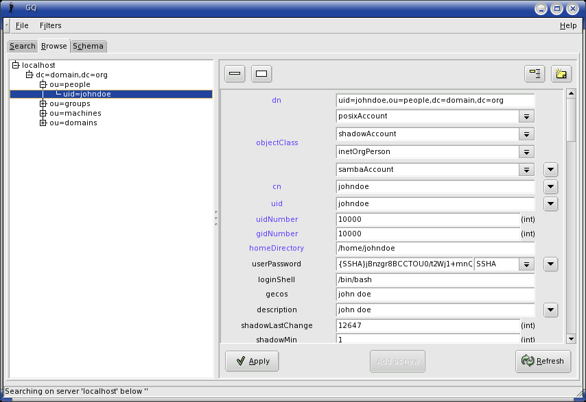Open the Help menu
This screenshot has height=402, width=586.
pyautogui.click(x=568, y=25)
